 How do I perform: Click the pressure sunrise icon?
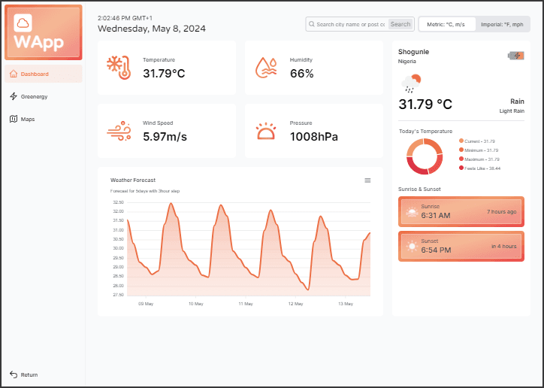coord(266,132)
